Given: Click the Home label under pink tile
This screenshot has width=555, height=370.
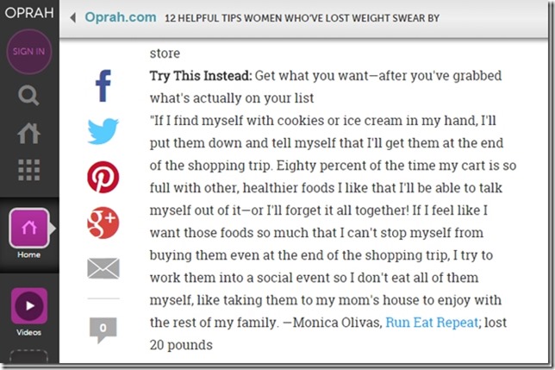Looking at the screenshot, I should pos(28,254).
